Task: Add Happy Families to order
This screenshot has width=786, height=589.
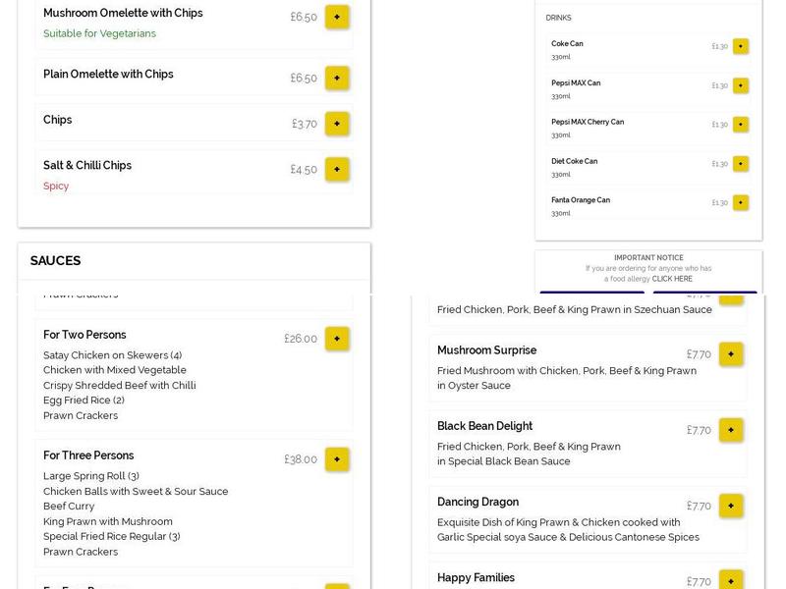Action: coord(730,580)
